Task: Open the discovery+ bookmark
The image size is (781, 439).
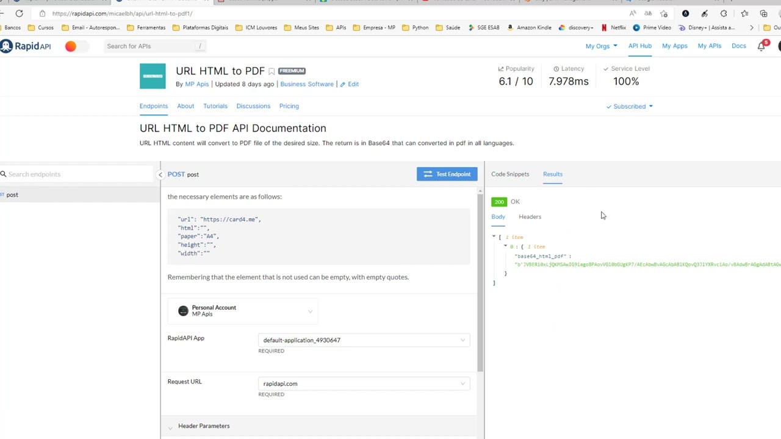Action: [576, 27]
